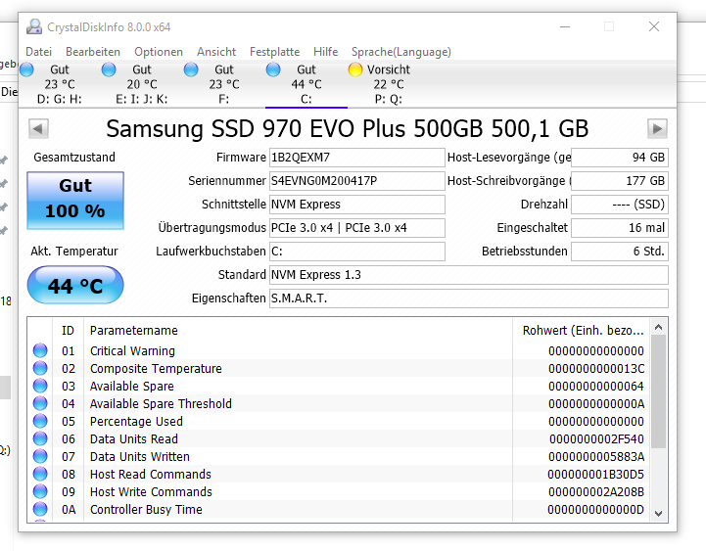706x551 pixels.
Task: Select the Controller Busy Time name
Action: coord(146,509)
